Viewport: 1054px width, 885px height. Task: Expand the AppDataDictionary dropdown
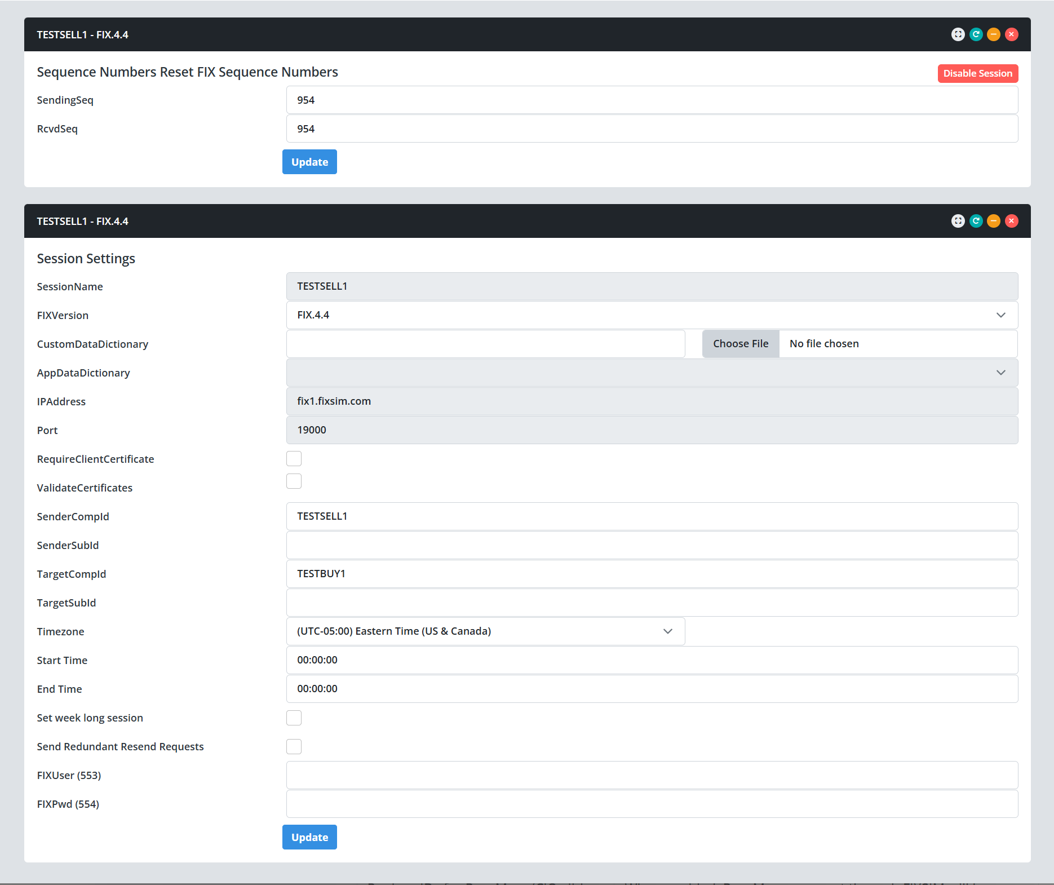coord(652,373)
